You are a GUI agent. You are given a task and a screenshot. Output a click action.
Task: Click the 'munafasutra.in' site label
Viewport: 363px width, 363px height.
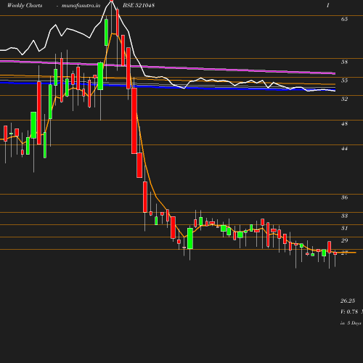[x=81, y=5]
